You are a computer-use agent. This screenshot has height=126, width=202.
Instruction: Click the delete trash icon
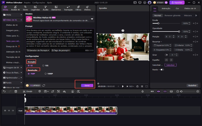[x=16, y=91]
